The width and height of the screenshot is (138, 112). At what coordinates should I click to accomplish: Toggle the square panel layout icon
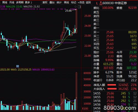79,7
